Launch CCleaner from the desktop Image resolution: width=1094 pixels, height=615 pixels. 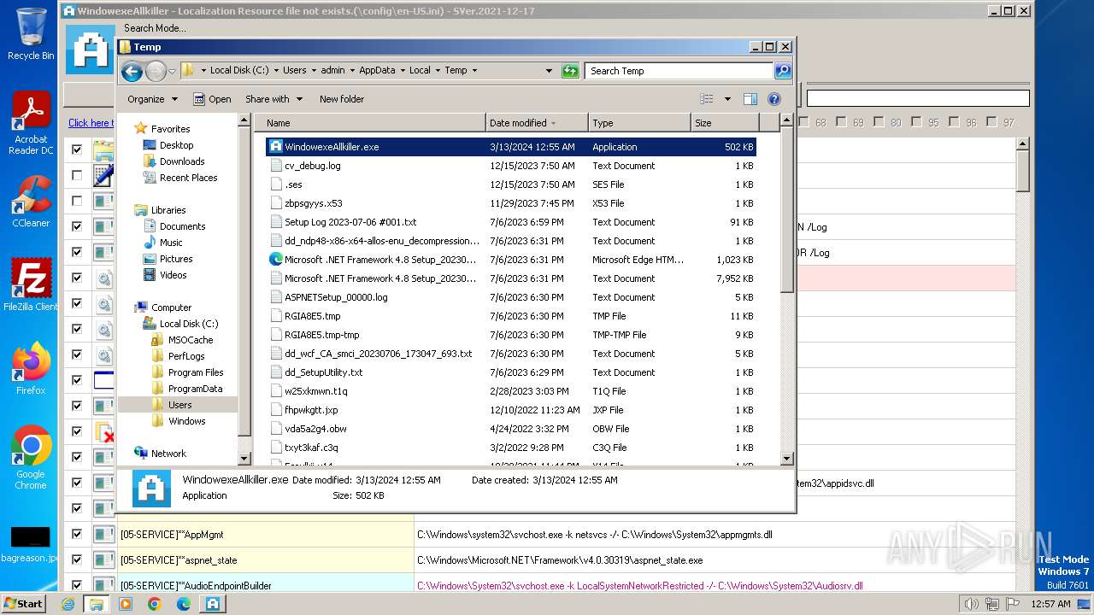coord(31,202)
